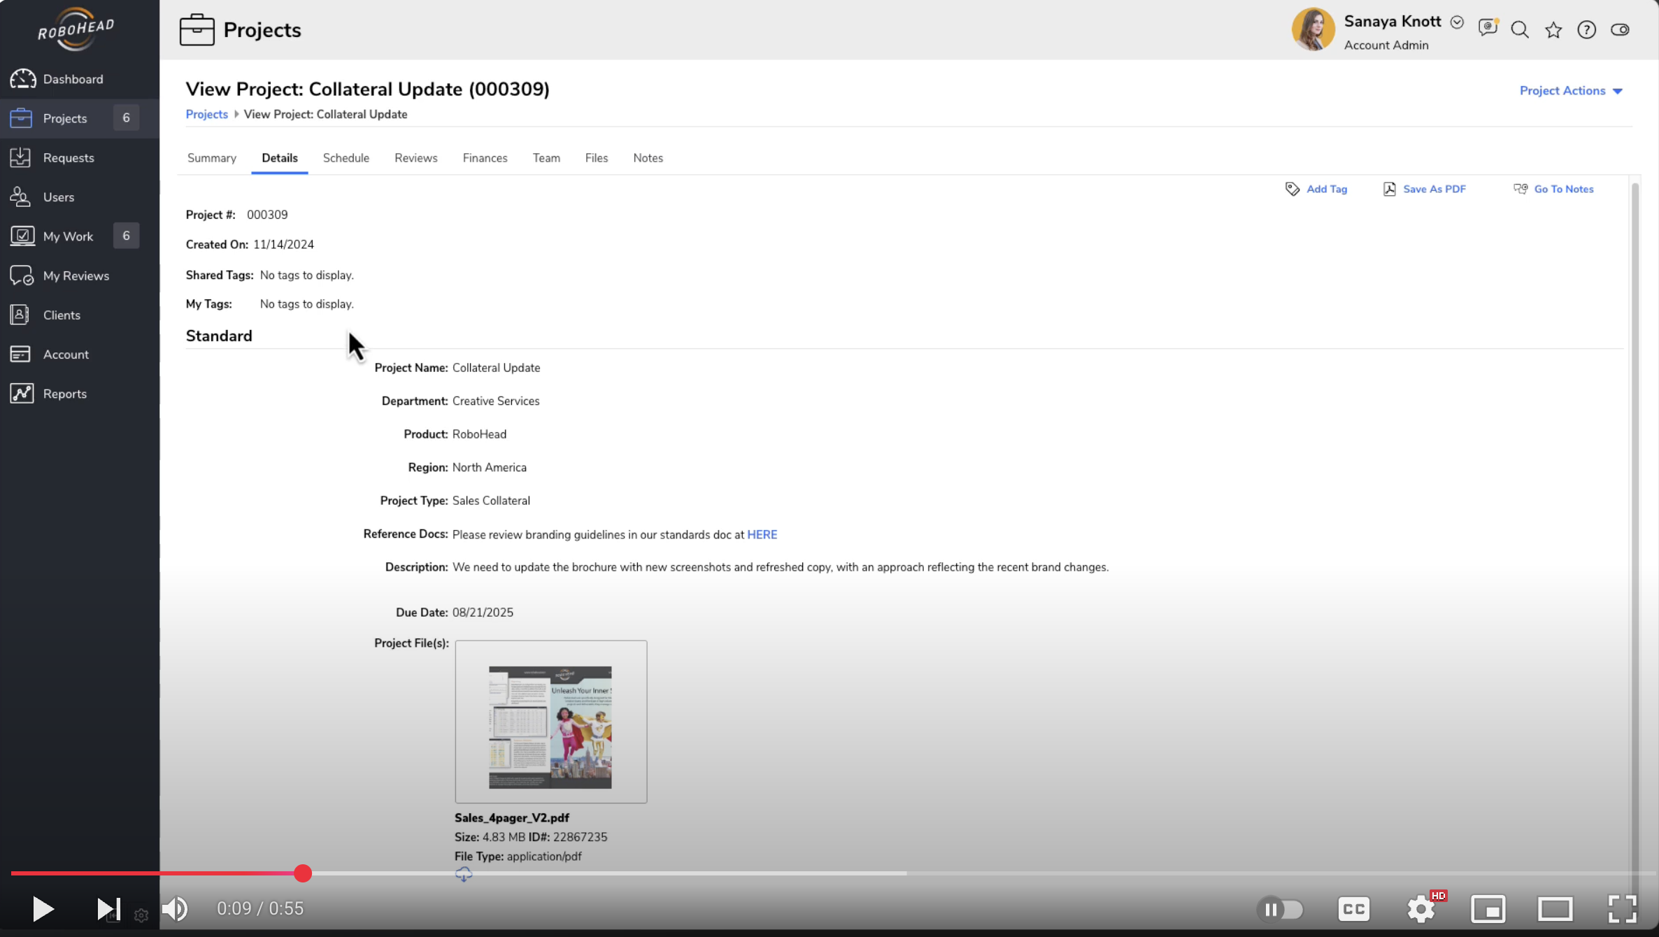This screenshot has height=937, width=1659.
Task: Click the Go To Notes icon
Action: tap(1520, 189)
